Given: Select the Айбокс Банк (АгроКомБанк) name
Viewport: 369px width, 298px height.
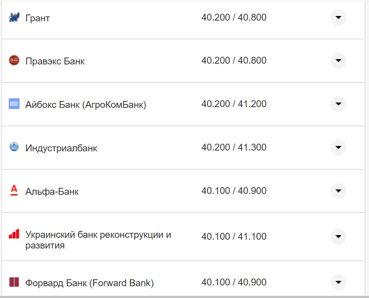Looking at the screenshot, I should click(x=85, y=104).
